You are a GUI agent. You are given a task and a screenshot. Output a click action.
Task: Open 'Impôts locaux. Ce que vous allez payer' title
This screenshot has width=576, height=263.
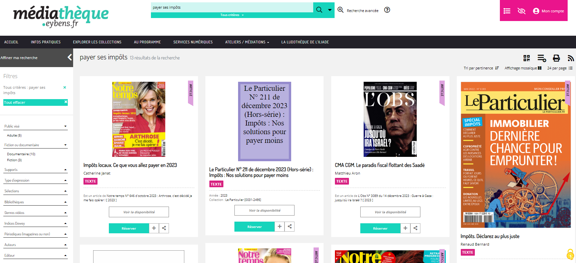point(130,165)
